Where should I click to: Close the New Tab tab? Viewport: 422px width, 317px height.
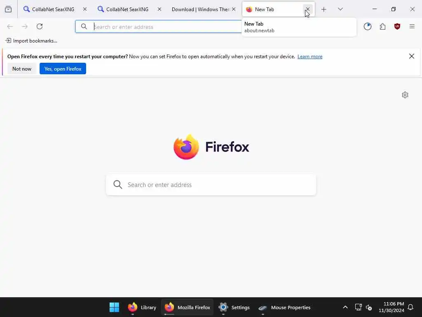[307, 9]
